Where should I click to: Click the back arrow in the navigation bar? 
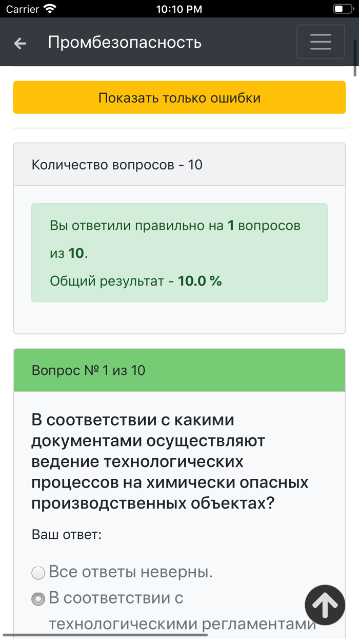tap(19, 43)
